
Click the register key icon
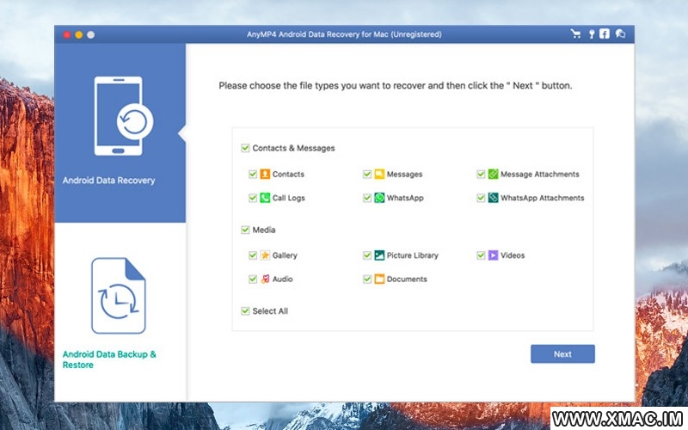[x=592, y=34]
